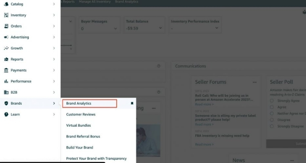Click the Catalog box icon in sidebar
Screen dimensions: 306x163
point(6,4)
